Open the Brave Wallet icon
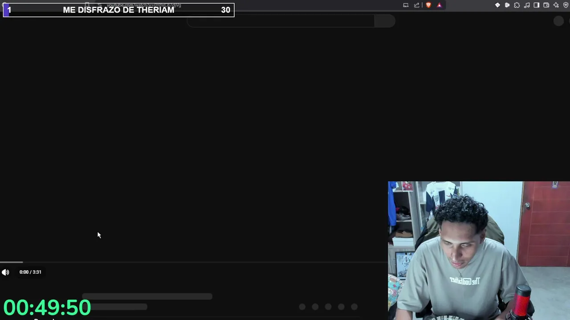Viewport: 570px width, 320px height. click(546, 5)
